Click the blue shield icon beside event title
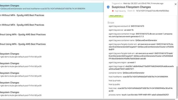The height and width of the screenshot is (100, 178). click(108, 7)
